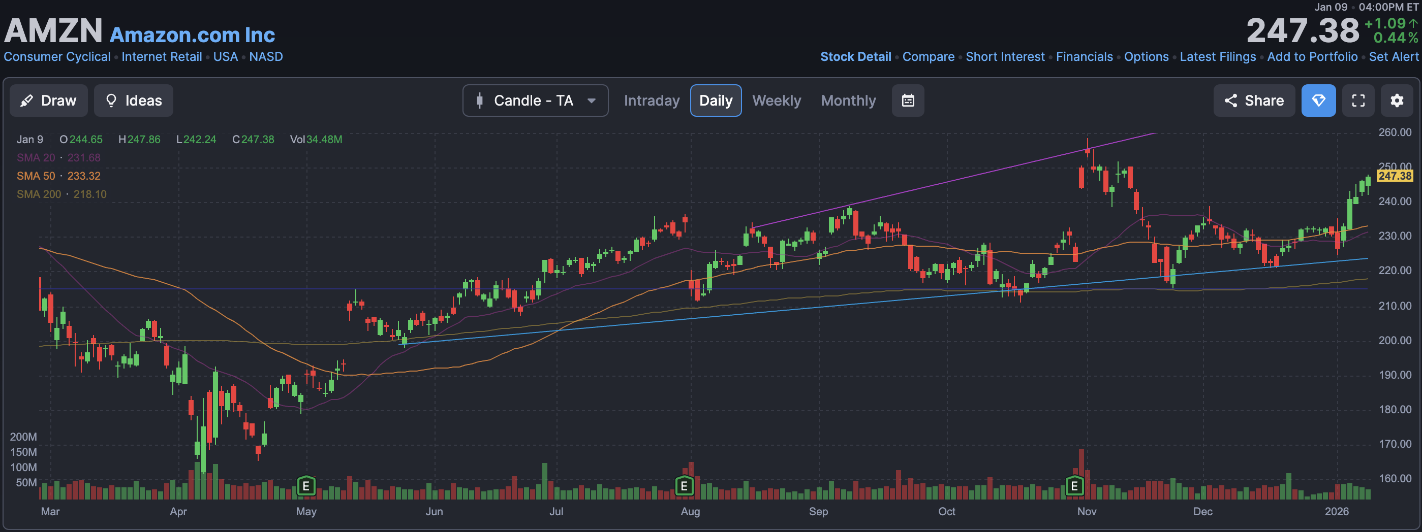The image size is (1422, 532).
Task: Open the NASD exchange link
Action: [266, 57]
